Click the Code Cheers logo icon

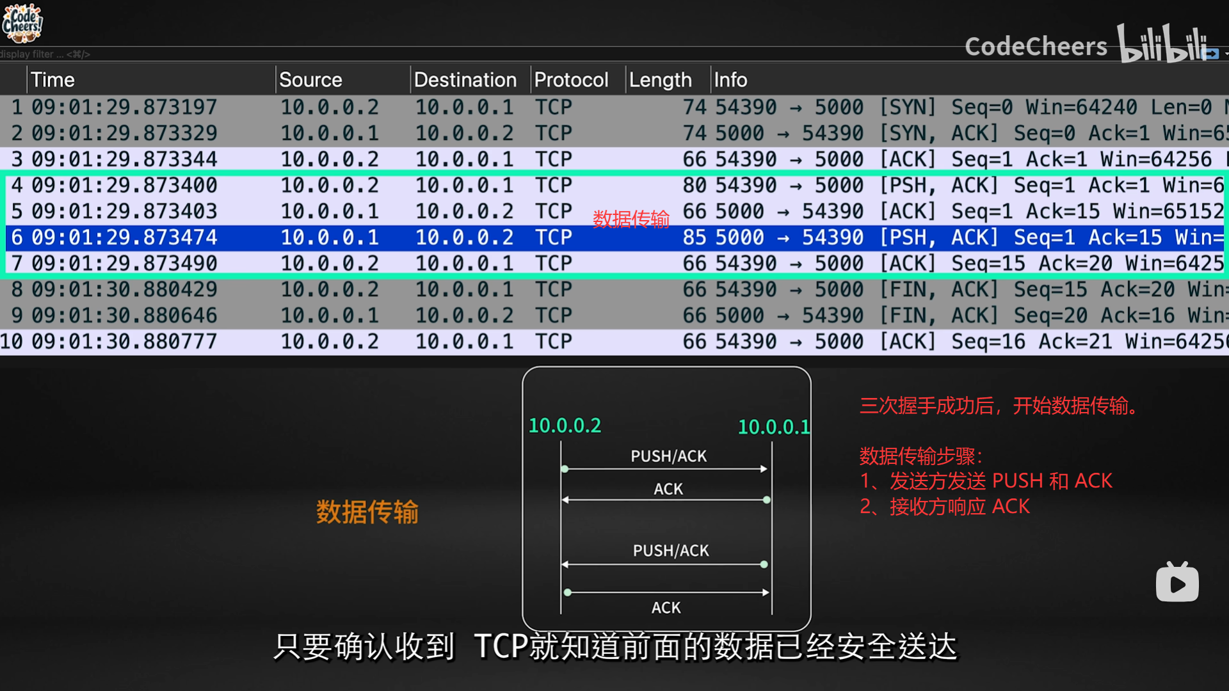click(22, 22)
